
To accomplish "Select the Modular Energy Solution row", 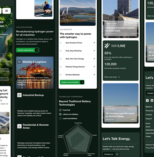I will [x=78, y=67].
